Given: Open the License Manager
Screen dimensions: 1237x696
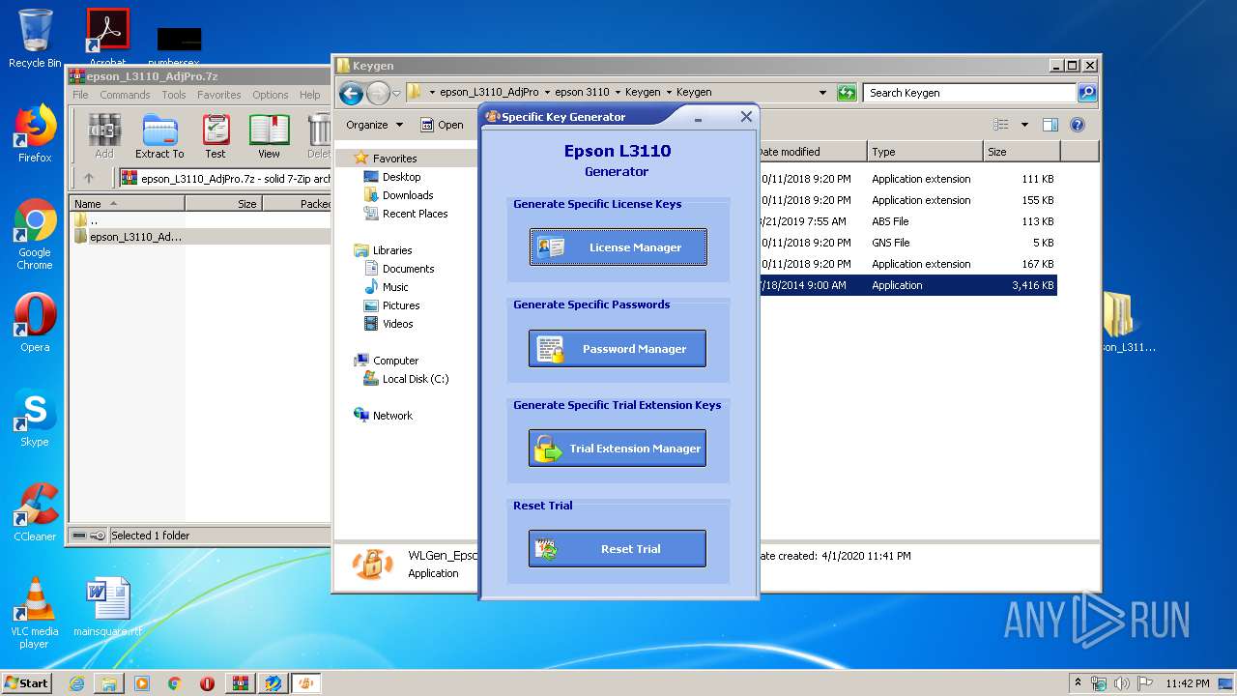Looking at the screenshot, I should click(618, 246).
